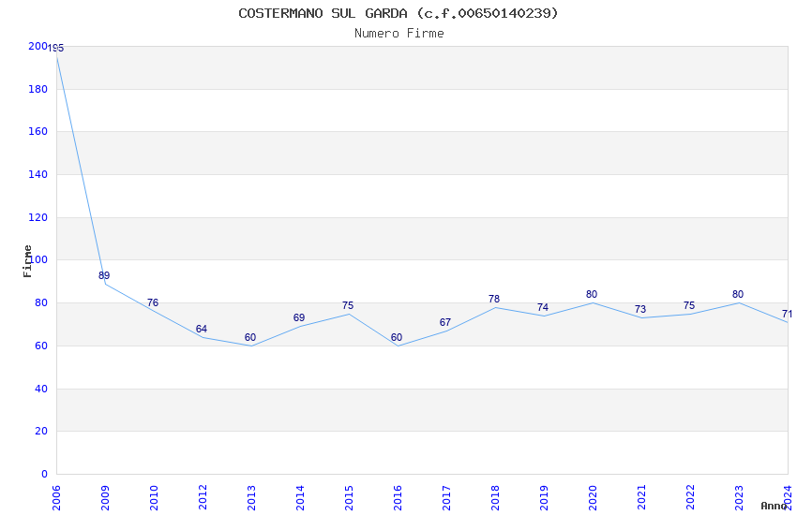Select the 75 data label above 2022
The height and width of the screenshot is (515, 797).
(689, 305)
